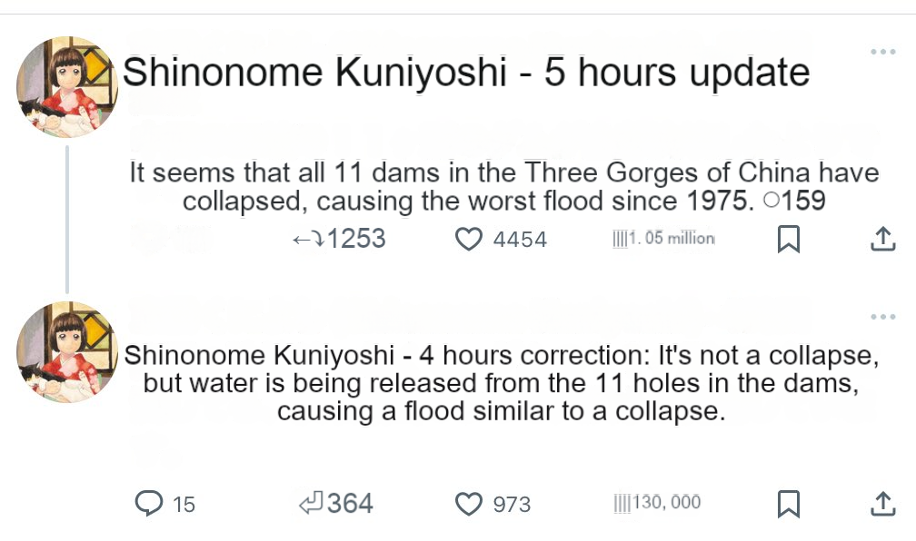Image resolution: width=916 pixels, height=541 pixels.
Task: Open more options on the correction post
Action: click(x=882, y=317)
